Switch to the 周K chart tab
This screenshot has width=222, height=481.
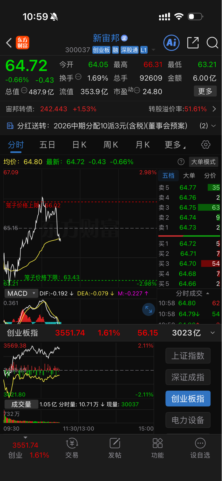click(x=111, y=144)
